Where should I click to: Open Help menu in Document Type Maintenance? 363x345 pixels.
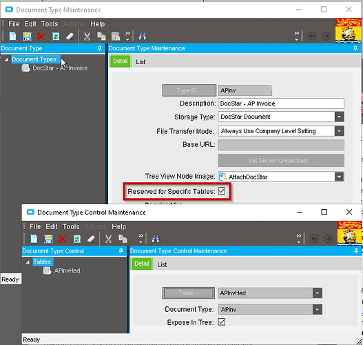tap(97, 24)
